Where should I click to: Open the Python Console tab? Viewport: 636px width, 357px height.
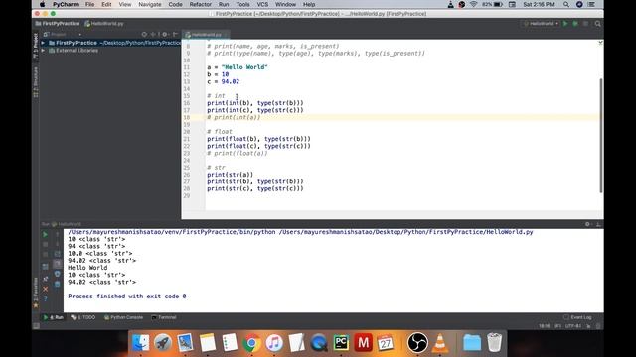tap(123, 317)
